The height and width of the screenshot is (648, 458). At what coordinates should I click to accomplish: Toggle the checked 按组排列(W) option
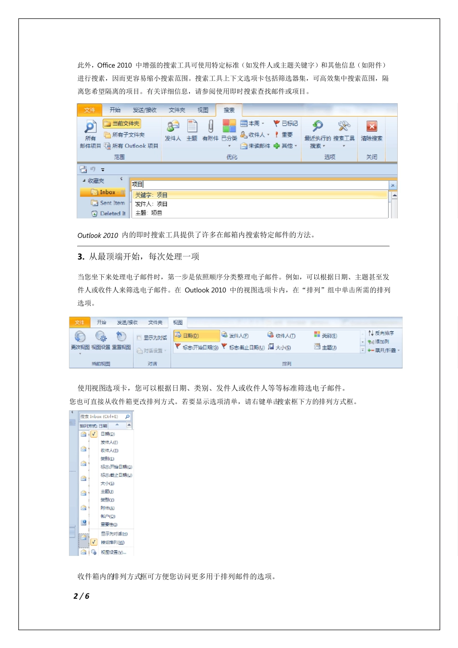tap(94, 542)
